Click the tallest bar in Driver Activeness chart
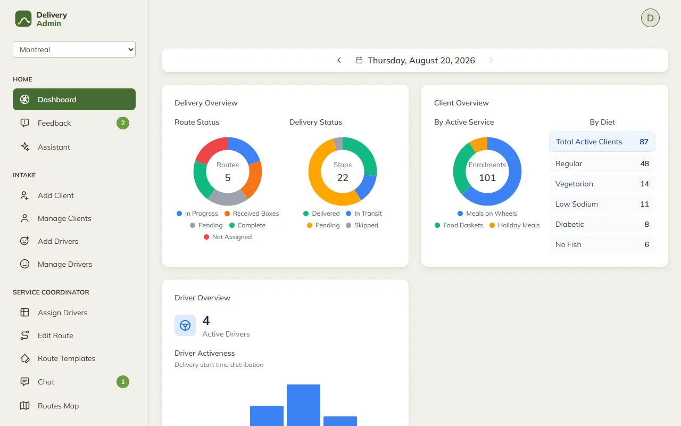 pos(303,405)
